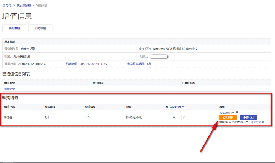The width and height of the screenshot is (275, 163).
Task: Click the orange 立即购买 button
Action: (x=228, y=118)
